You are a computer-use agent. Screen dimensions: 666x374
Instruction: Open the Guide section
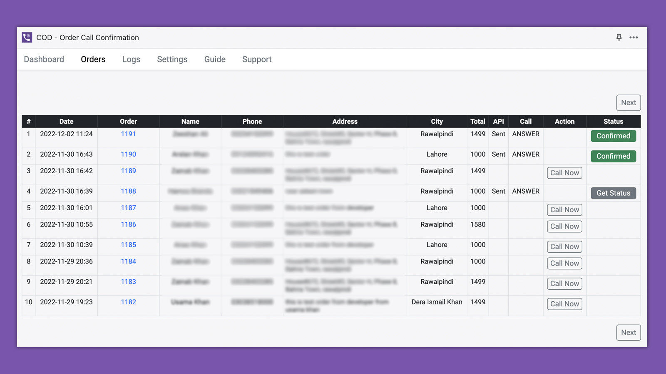[x=214, y=59]
